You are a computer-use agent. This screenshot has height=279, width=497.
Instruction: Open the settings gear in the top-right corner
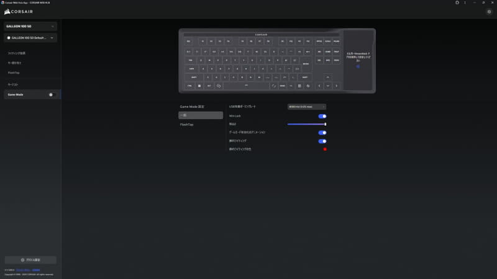click(489, 12)
